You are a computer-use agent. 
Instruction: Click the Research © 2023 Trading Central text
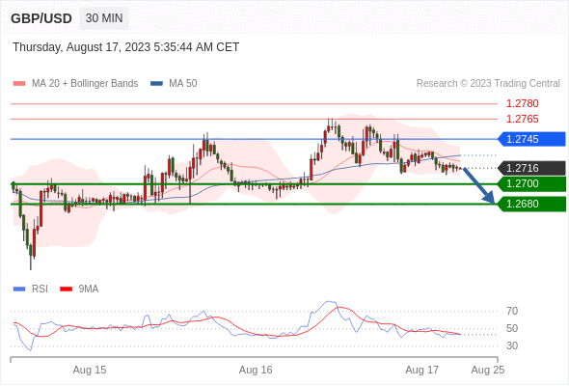pyautogui.click(x=488, y=84)
